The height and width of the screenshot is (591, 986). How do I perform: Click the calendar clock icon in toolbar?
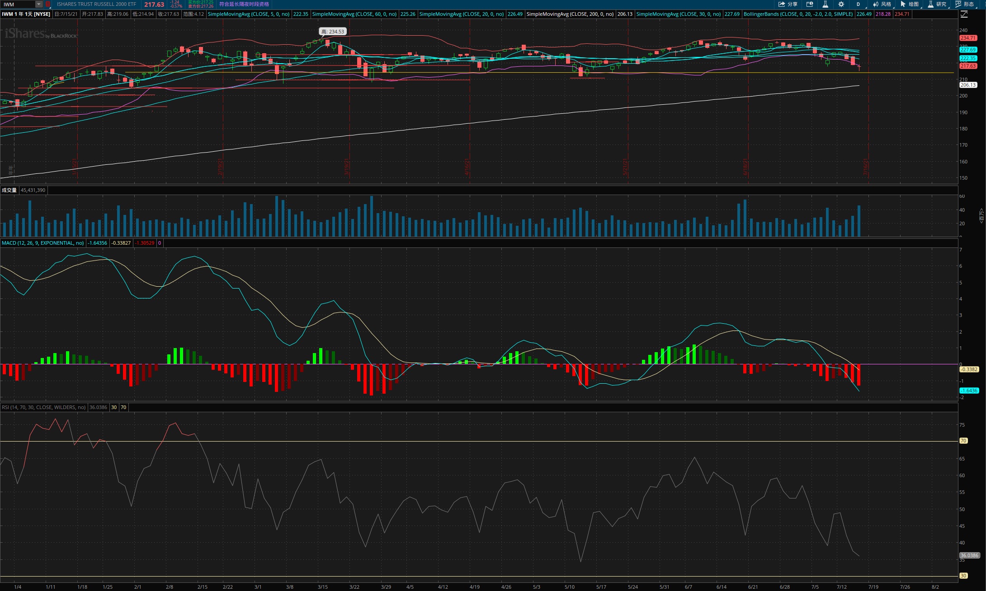pyautogui.click(x=810, y=4)
